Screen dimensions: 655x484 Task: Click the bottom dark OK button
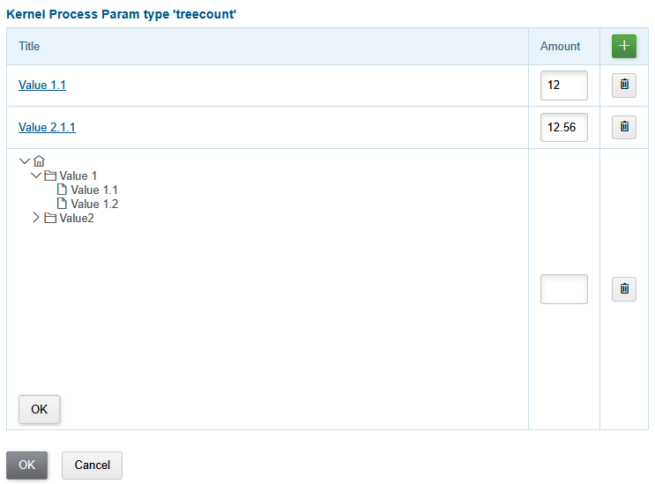(26, 465)
